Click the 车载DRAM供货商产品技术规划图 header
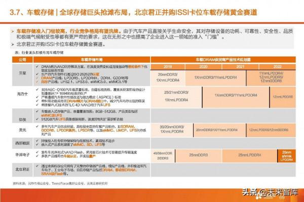 223,60
